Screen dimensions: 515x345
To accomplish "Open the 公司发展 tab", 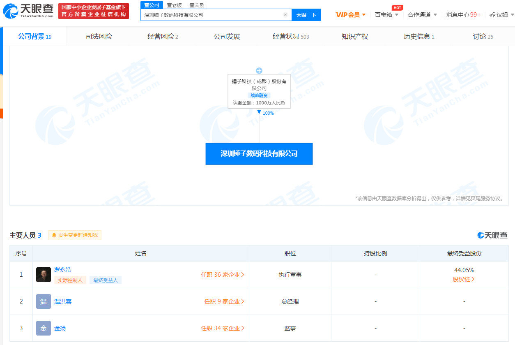I will tap(227, 37).
